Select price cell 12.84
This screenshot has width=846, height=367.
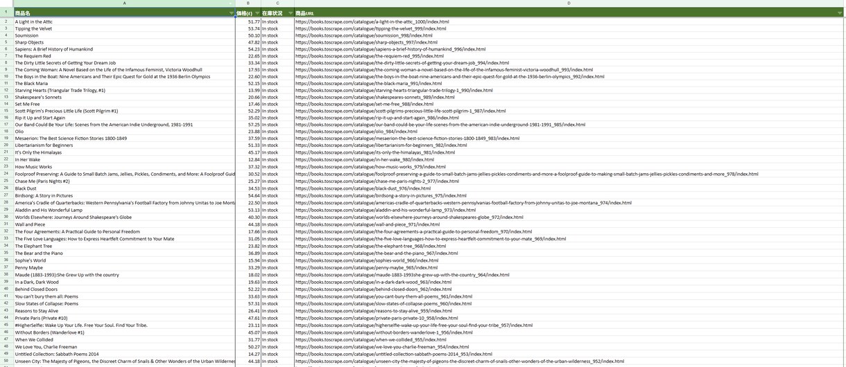pos(248,159)
